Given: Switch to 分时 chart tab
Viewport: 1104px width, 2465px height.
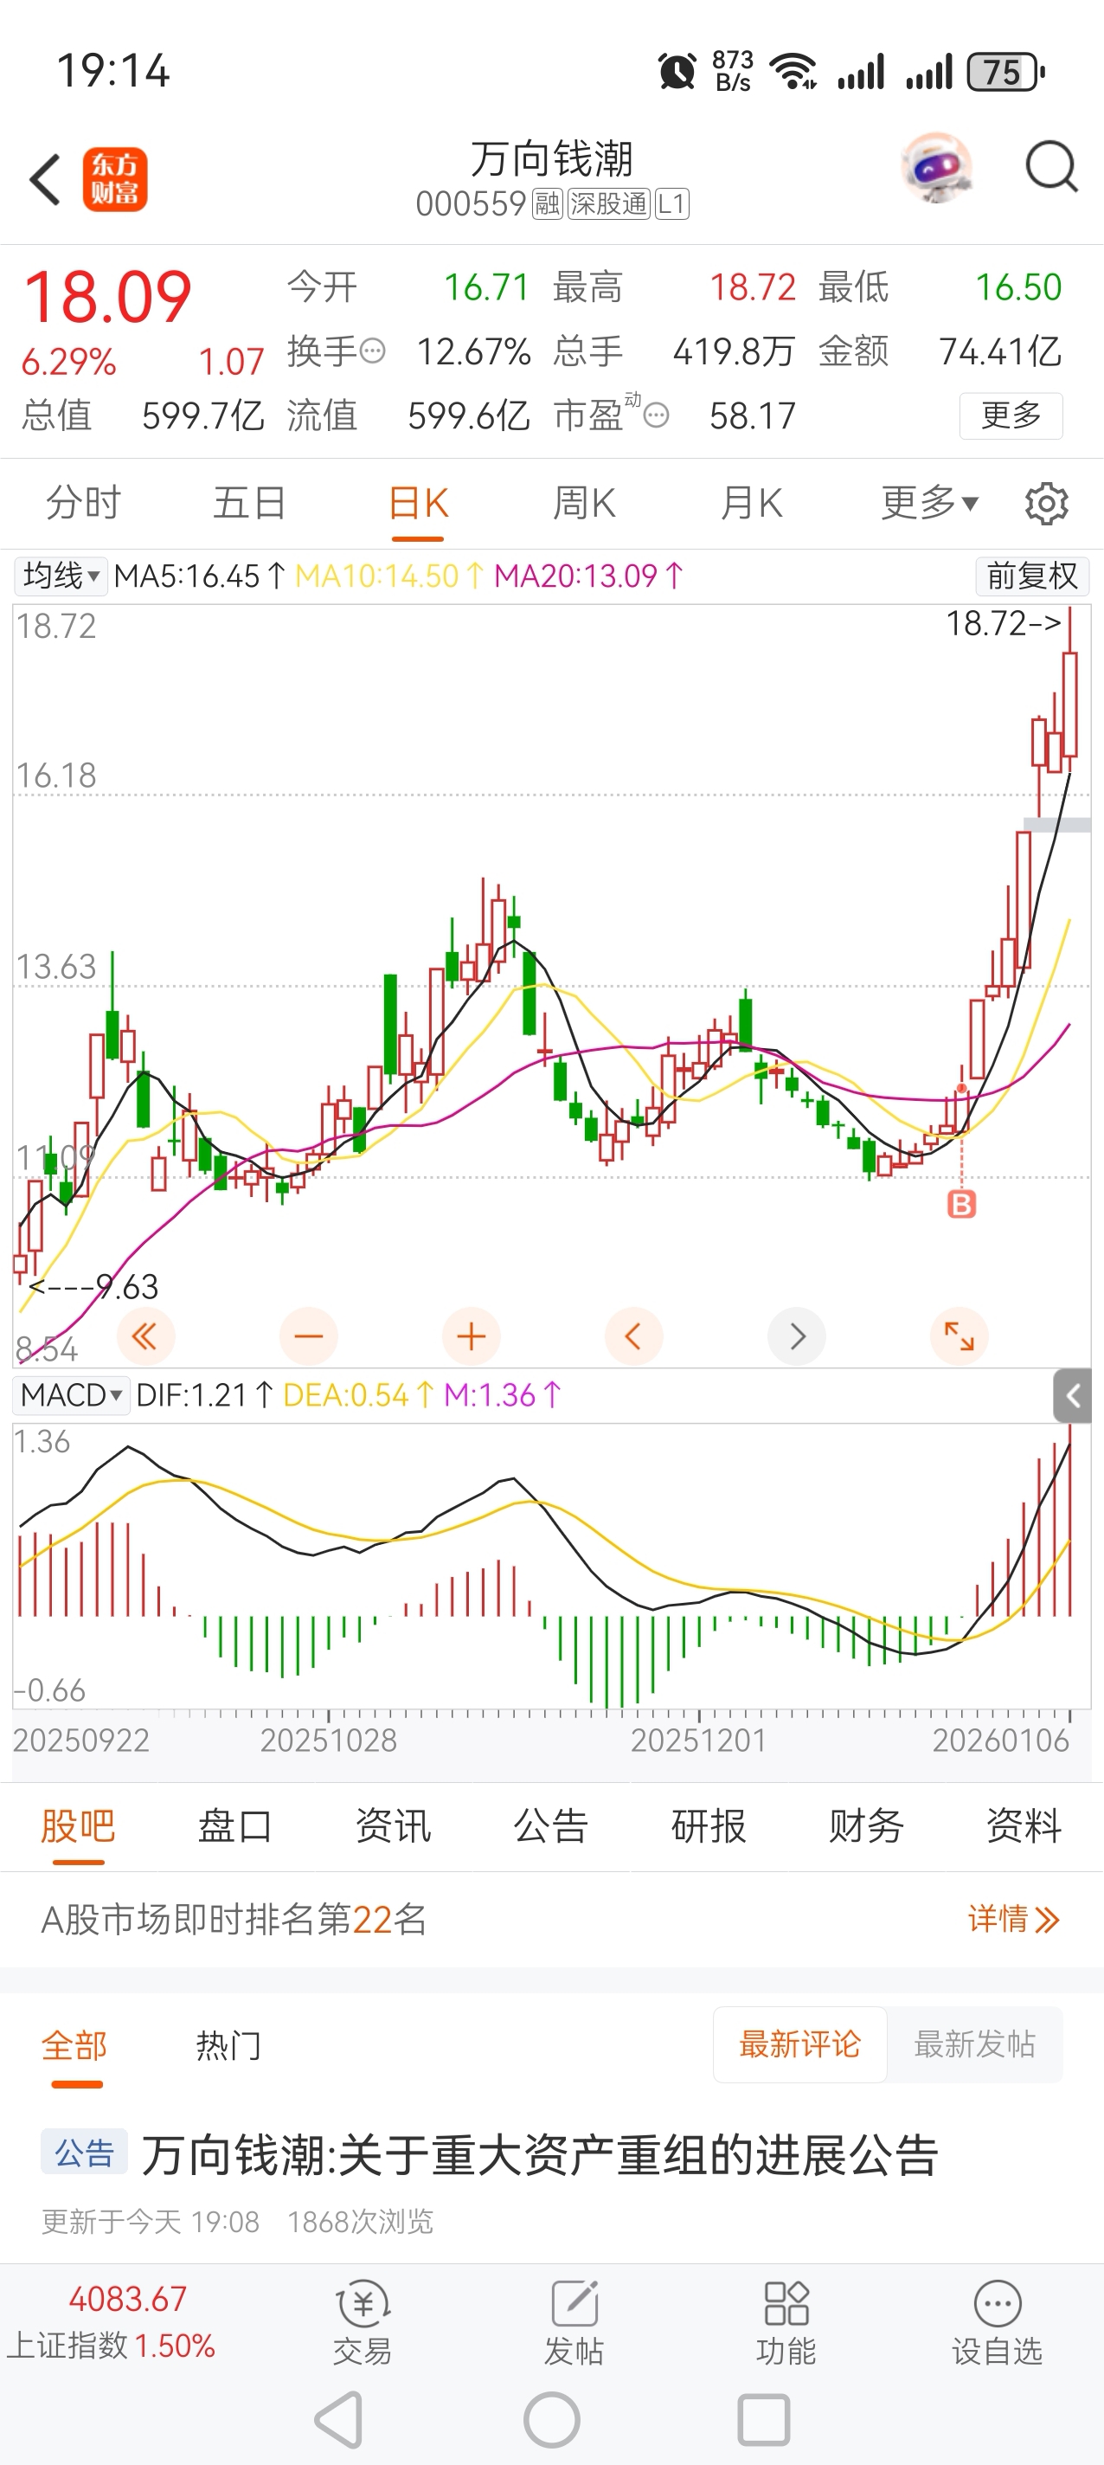Looking at the screenshot, I should tap(83, 502).
